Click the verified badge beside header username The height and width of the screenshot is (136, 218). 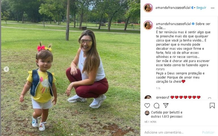[x=192, y=8]
